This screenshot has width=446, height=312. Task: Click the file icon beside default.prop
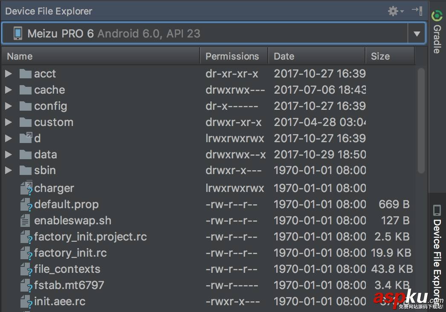pyautogui.click(x=25, y=204)
